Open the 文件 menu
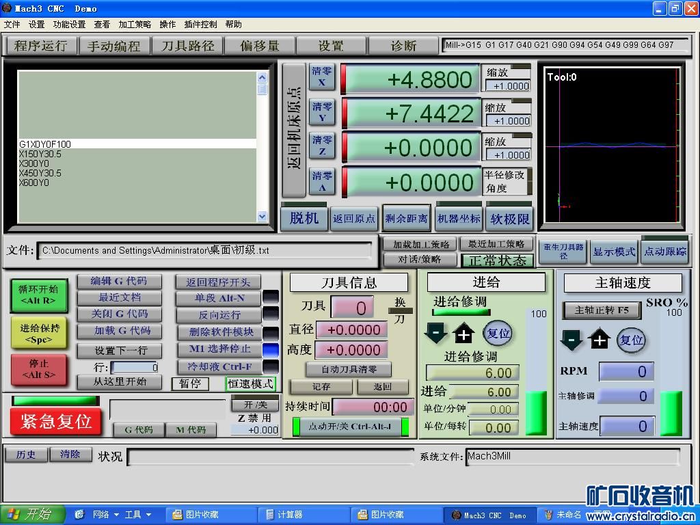Image resolution: width=700 pixels, height=525 pixels. coord(12,24)
